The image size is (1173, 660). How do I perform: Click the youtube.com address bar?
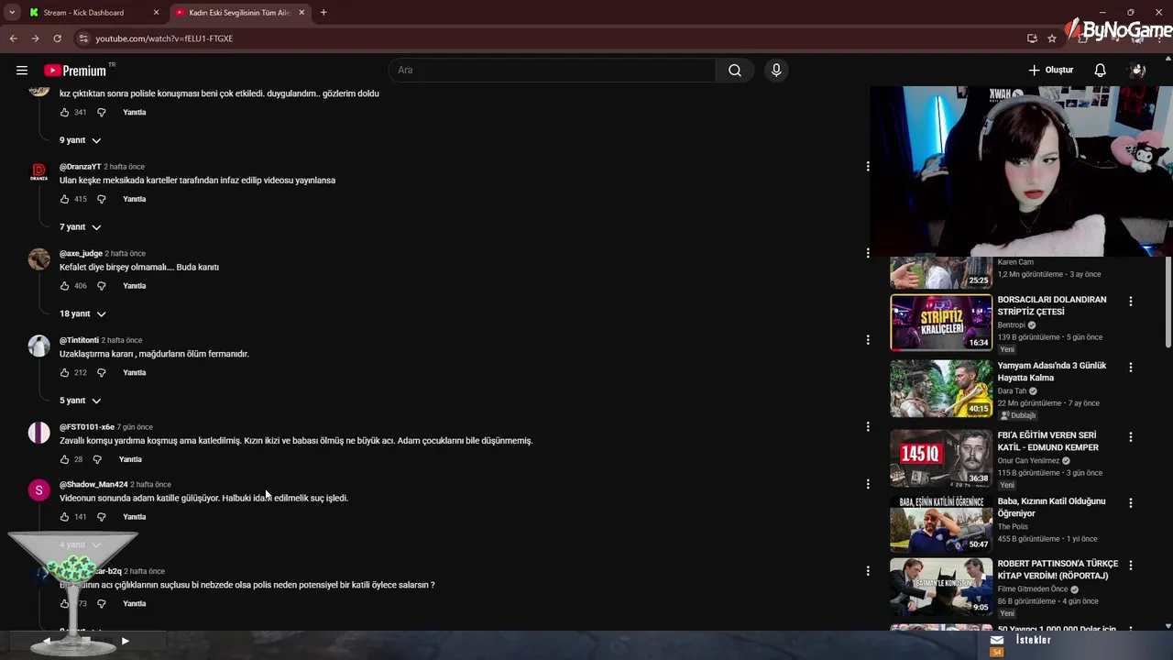pyautogui.click(x=550, y=38)
